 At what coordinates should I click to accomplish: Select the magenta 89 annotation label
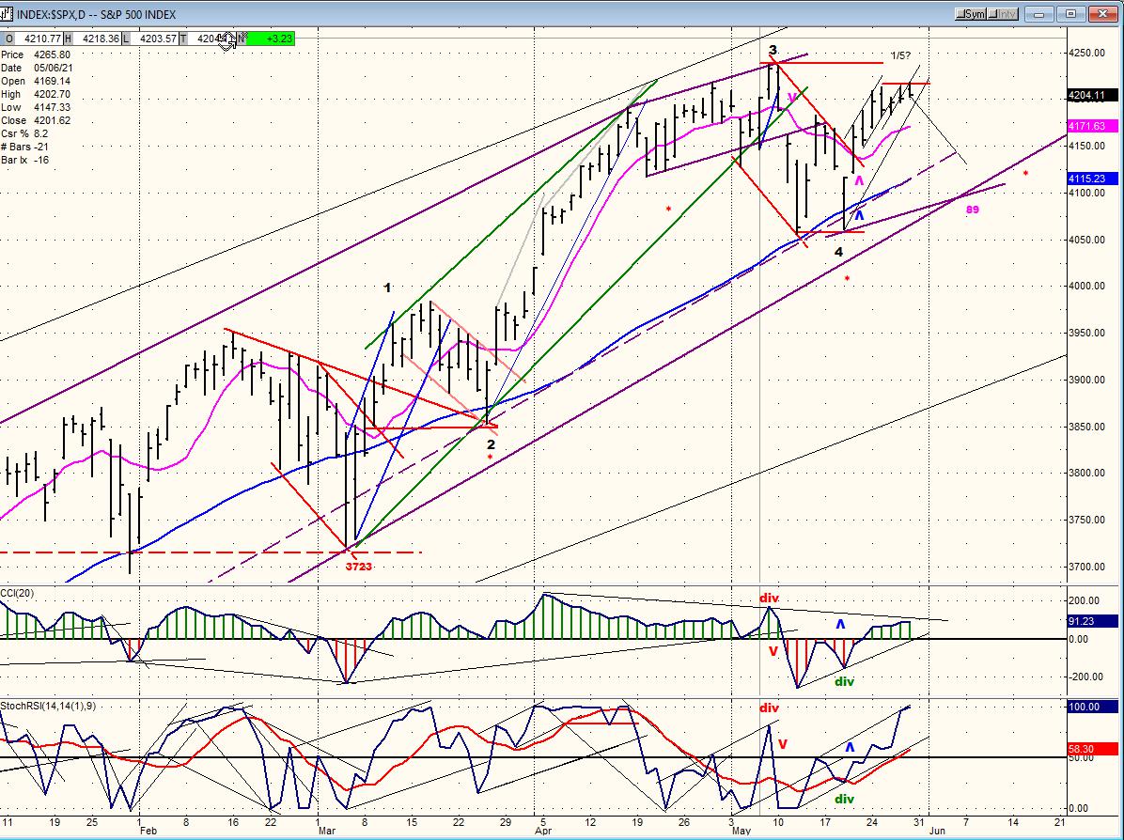[x=972, y=210]
